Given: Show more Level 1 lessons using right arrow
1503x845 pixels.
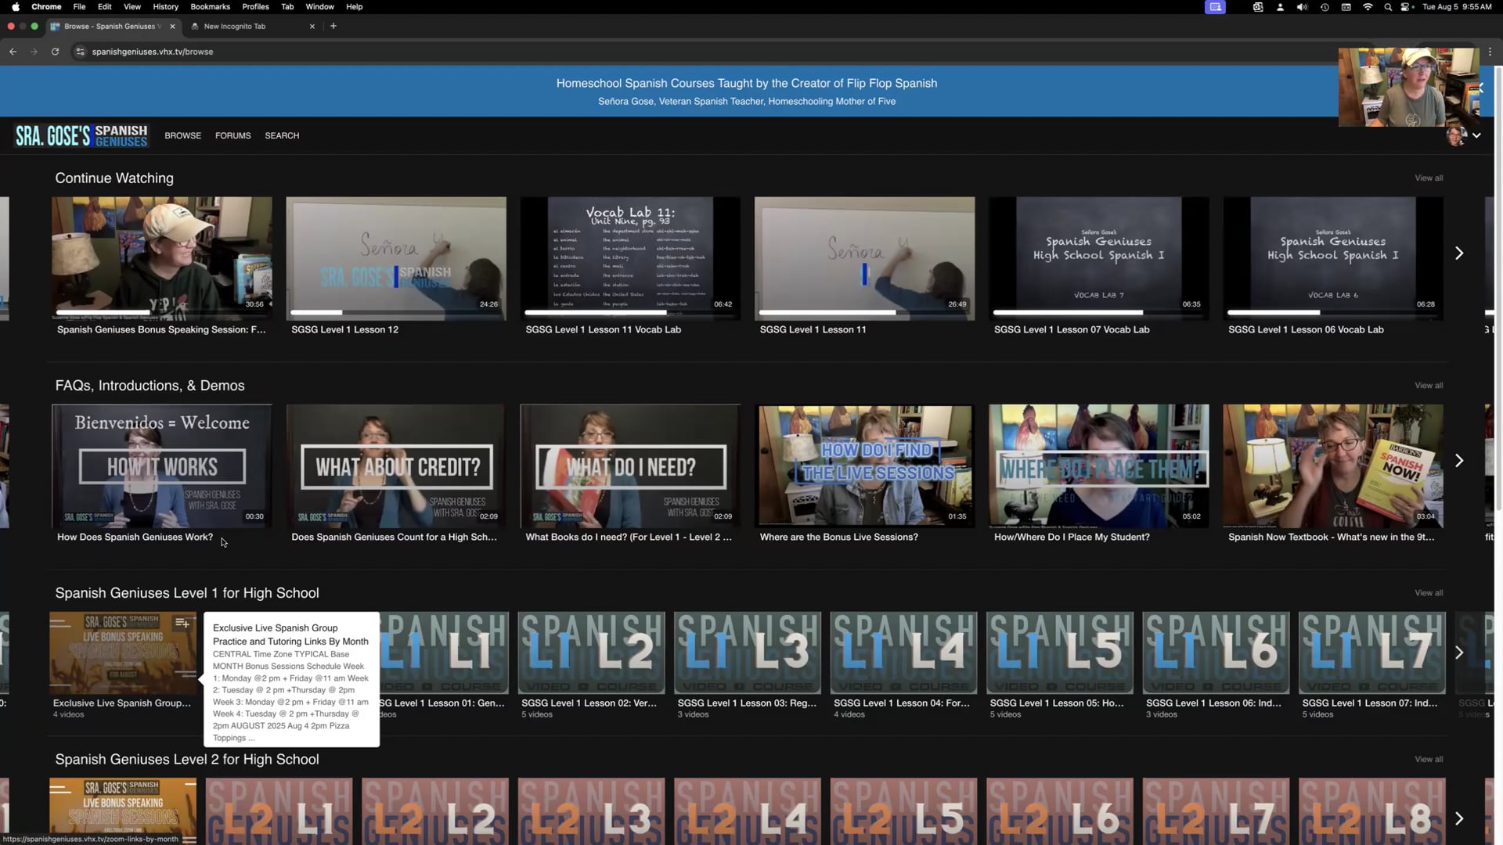Looking at the screenshot, I should coord(1459,653).
